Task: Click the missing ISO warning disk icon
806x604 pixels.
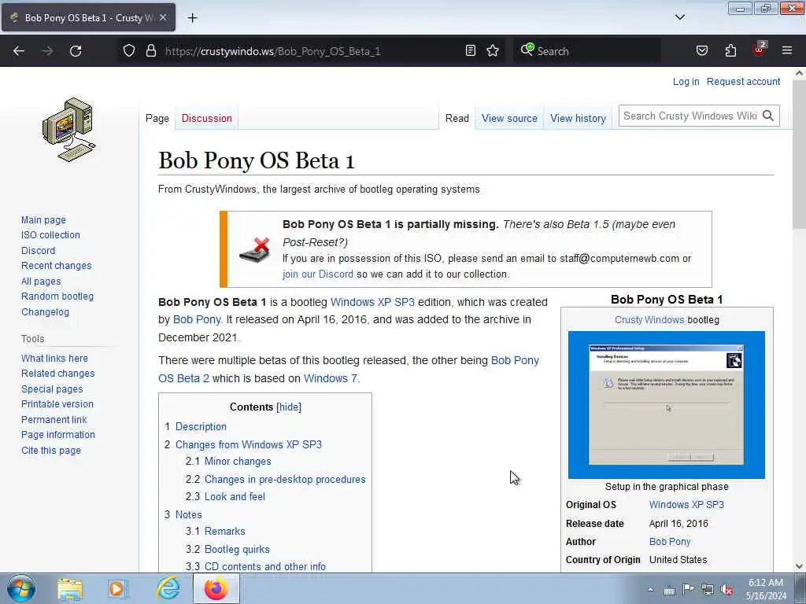Action: [254, 249]
